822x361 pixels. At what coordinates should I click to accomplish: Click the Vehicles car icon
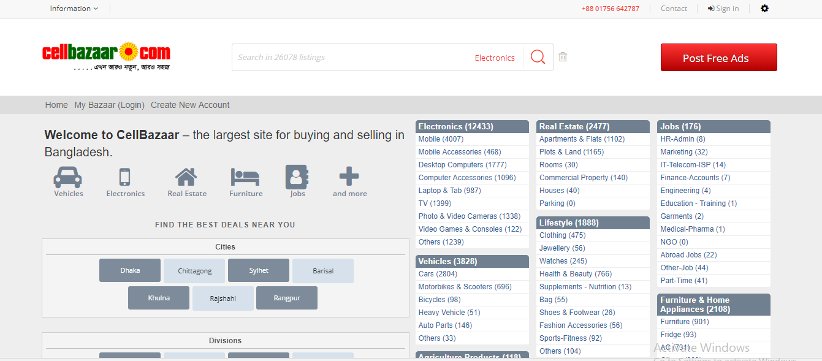pos(68,177)
